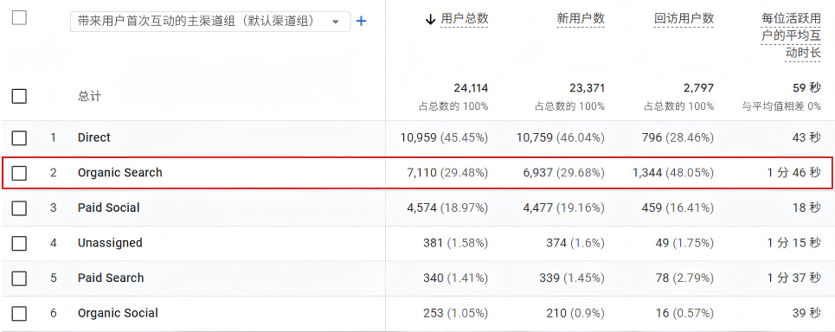Click Paid Social engagement time 18 秒

click(806, 208)
